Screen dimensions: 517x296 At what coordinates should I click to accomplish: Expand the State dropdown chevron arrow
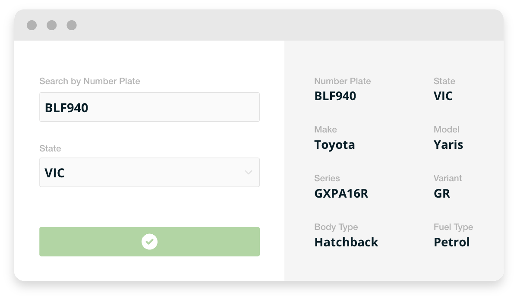(x=248, y=173)
